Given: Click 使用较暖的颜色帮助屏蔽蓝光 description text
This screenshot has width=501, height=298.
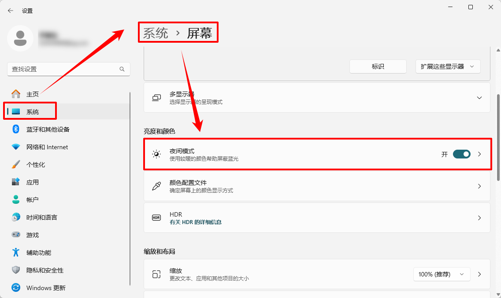Looking at the screenshot, I should click(x=204, y=158).
